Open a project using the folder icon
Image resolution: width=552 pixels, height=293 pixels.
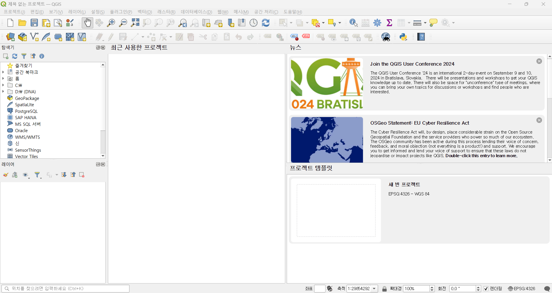click(22, 23)
